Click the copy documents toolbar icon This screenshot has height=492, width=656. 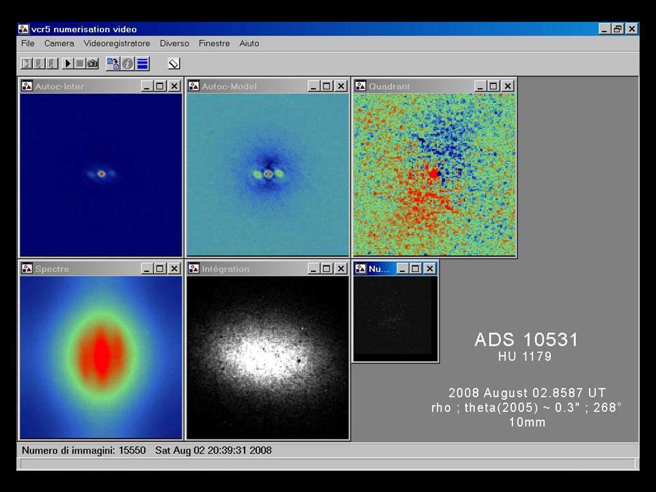[113, 64]
